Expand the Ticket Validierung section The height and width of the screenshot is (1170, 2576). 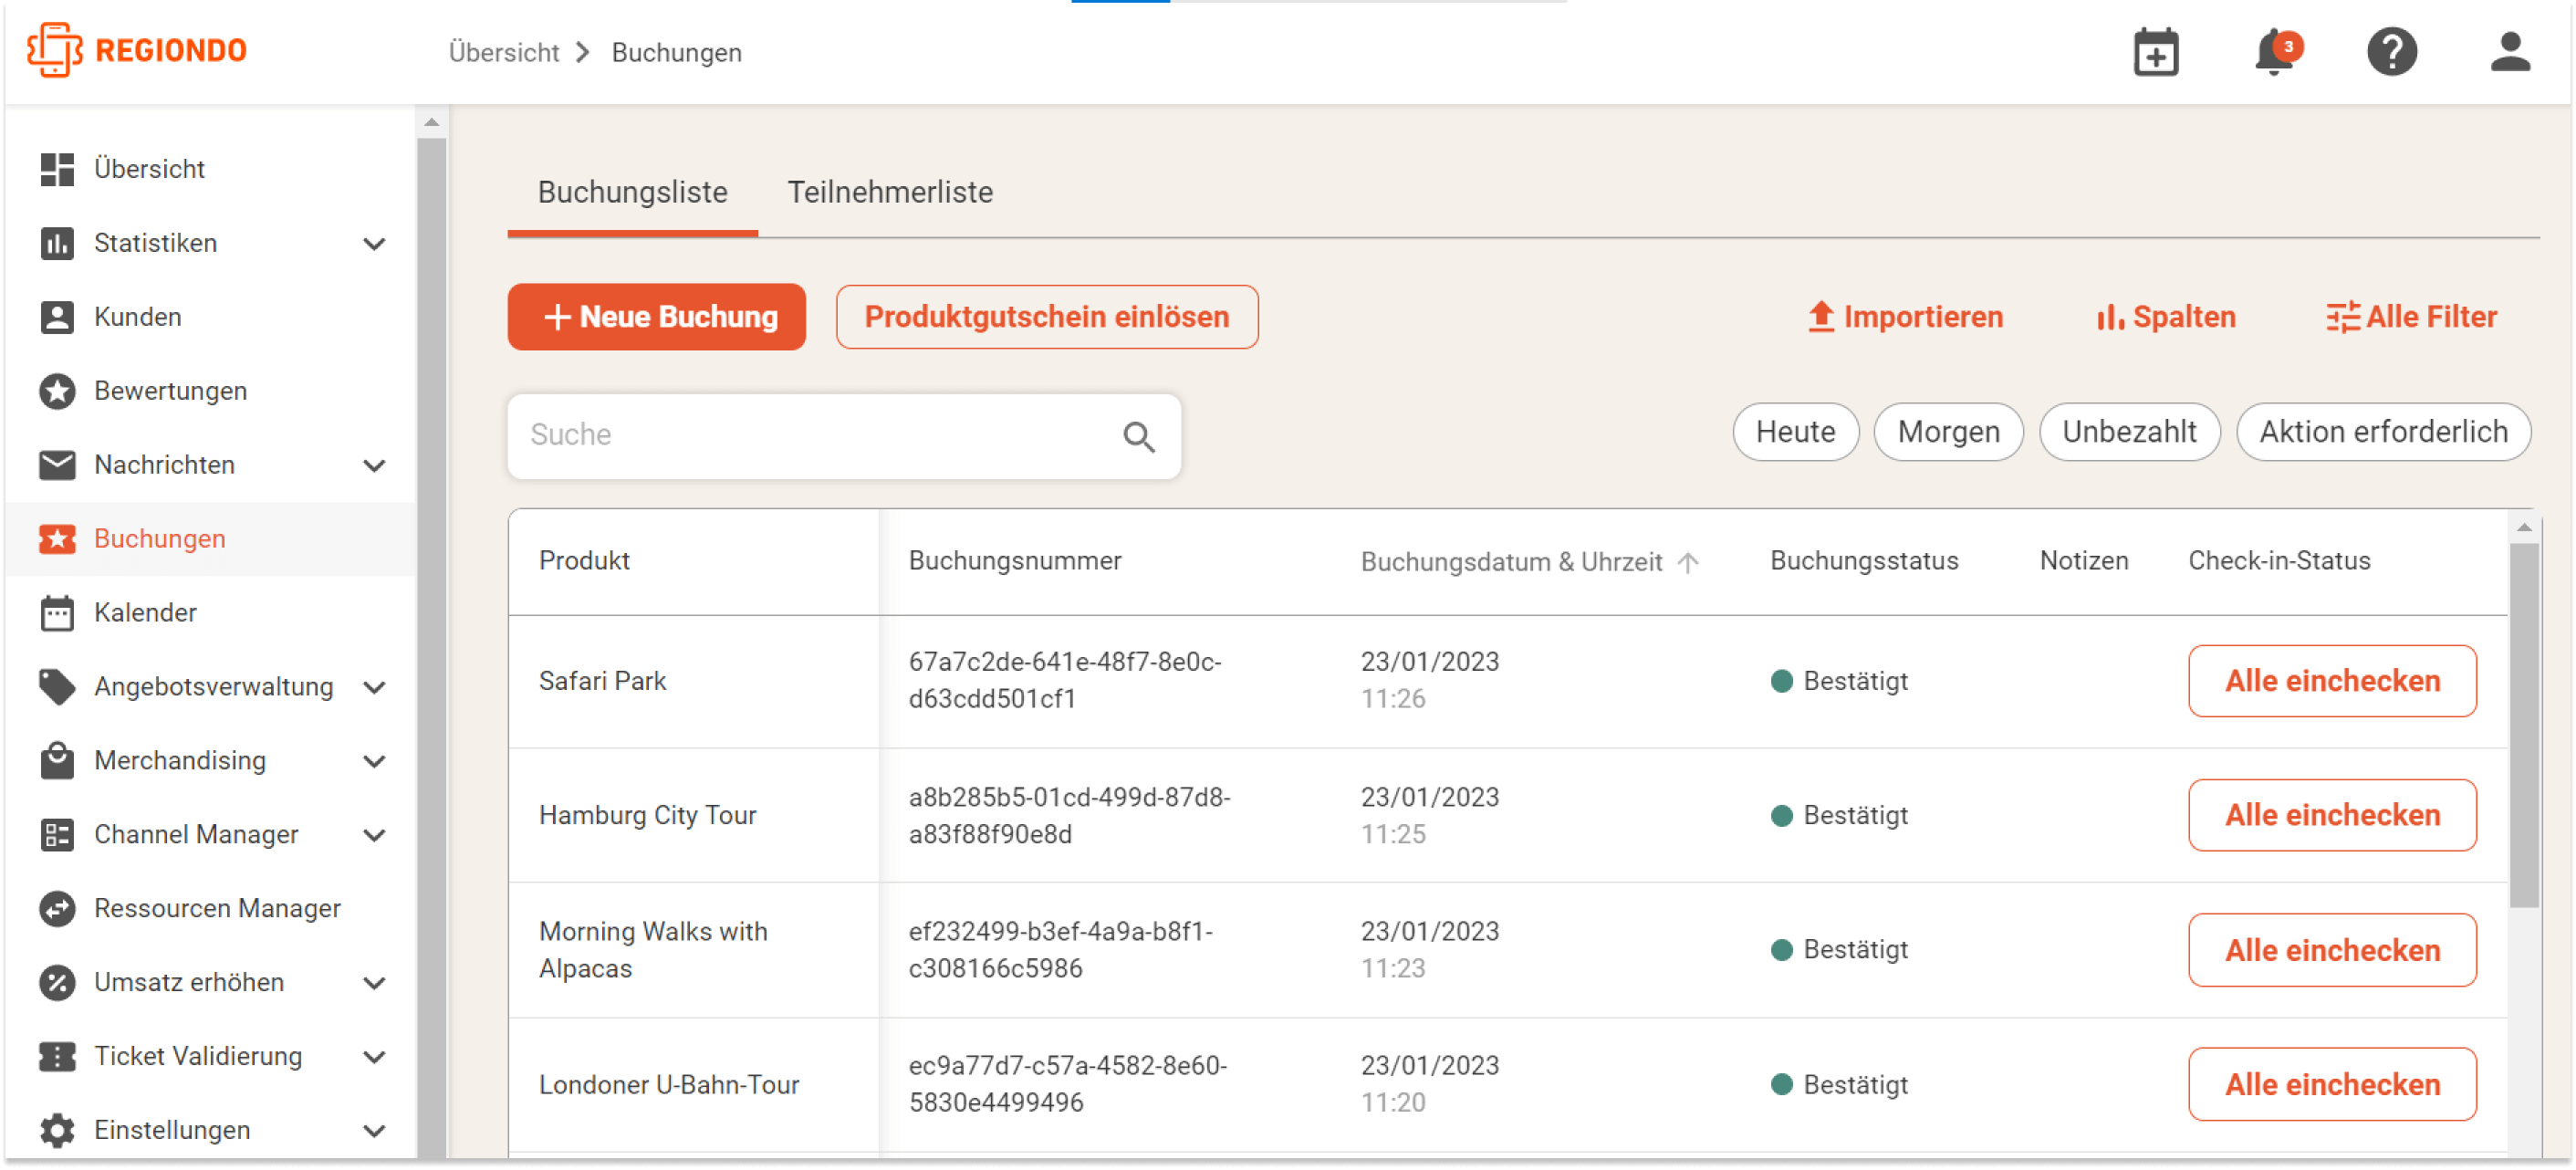[374, 1057]
